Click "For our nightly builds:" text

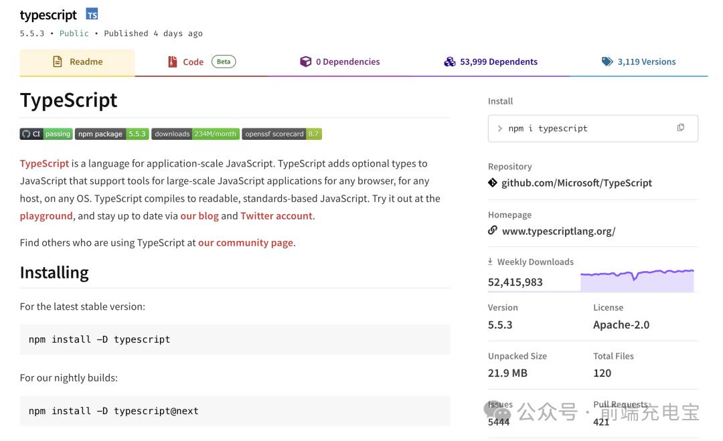tap(69, 378)
